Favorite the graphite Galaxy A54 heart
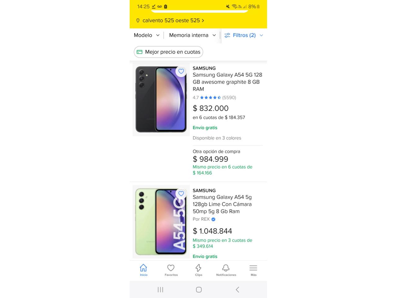 pyautogui.click(x=181, y=71)
